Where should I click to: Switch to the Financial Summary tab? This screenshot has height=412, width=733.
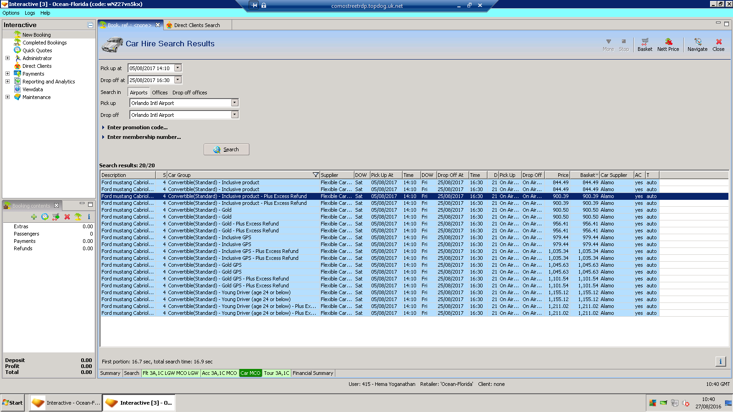313,373
